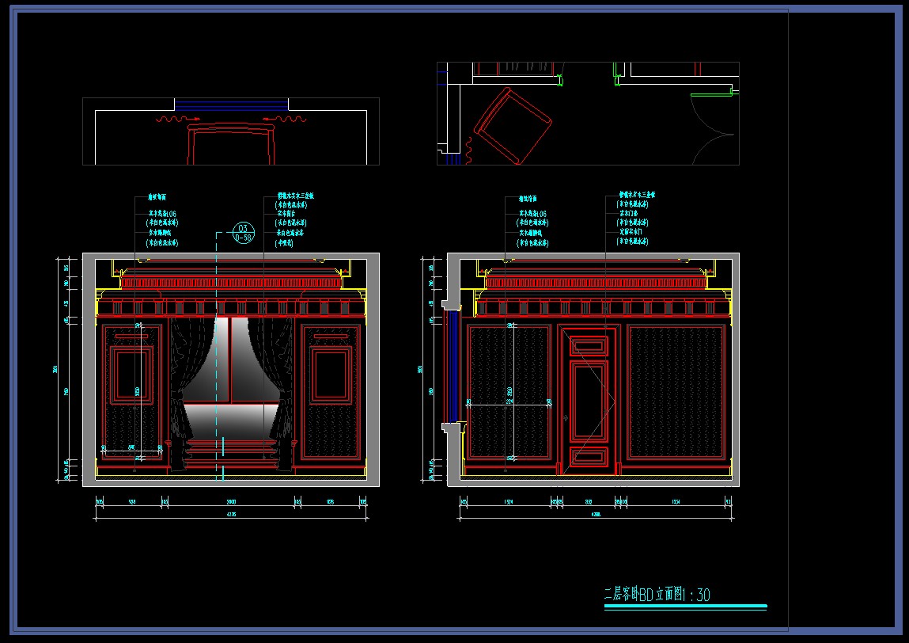Click the red dentil cornice in right elevation
The width and height of the screenshot is (909, 643).
pyautogui.click(x=596, y=283)
